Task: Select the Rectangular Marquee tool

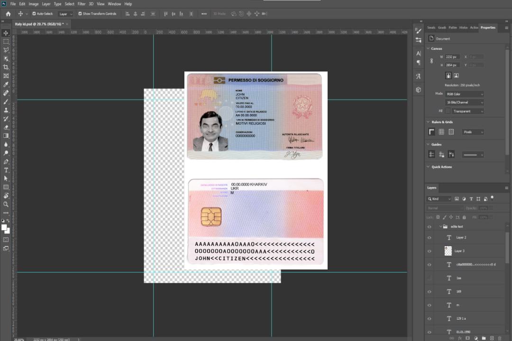Action: click(x=6, y=42)
